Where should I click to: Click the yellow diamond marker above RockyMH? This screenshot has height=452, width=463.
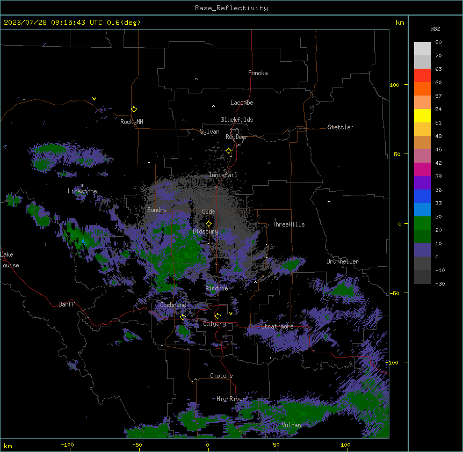(134, 110)
